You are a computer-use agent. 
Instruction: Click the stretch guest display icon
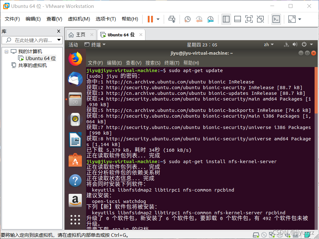pyautogui.click(x=292, y=19)
